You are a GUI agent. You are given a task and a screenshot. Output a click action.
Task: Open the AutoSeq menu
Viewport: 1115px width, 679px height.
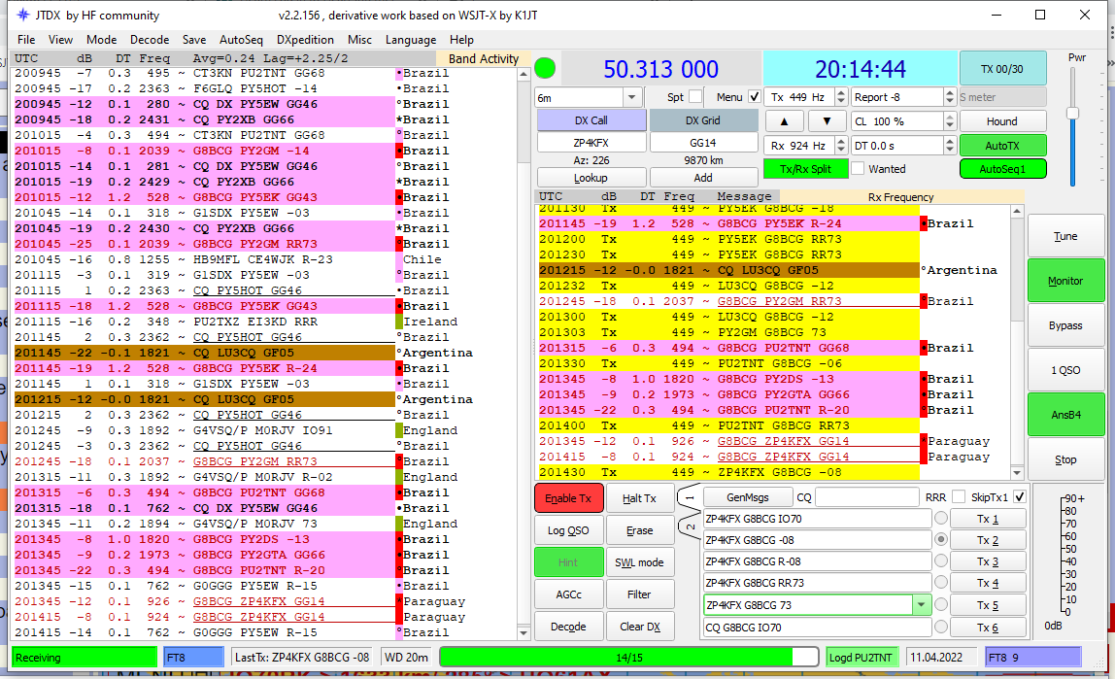point(241,40)
